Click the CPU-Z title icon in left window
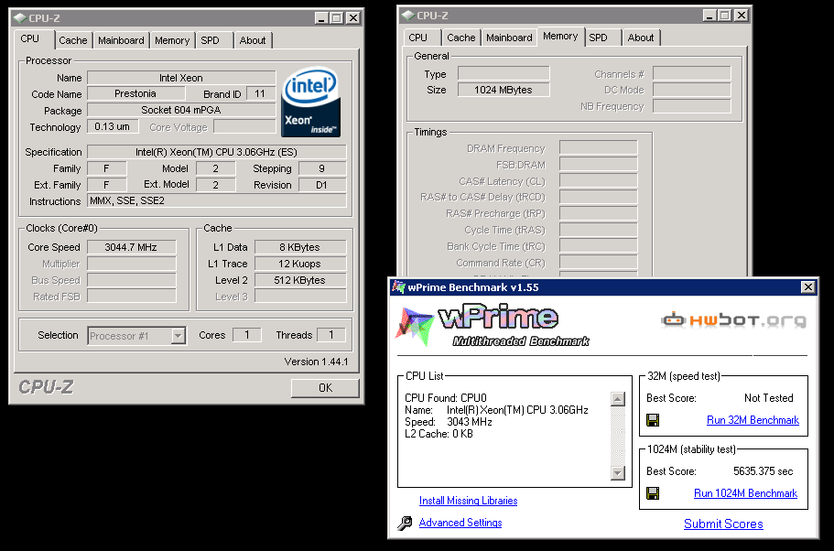Screen dimensions: 834x551 pyautogui.click(x=20, y=18)
